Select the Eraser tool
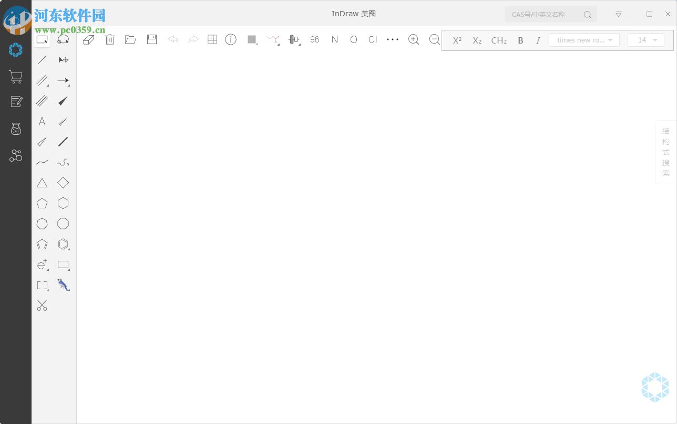 click(88, 39)
